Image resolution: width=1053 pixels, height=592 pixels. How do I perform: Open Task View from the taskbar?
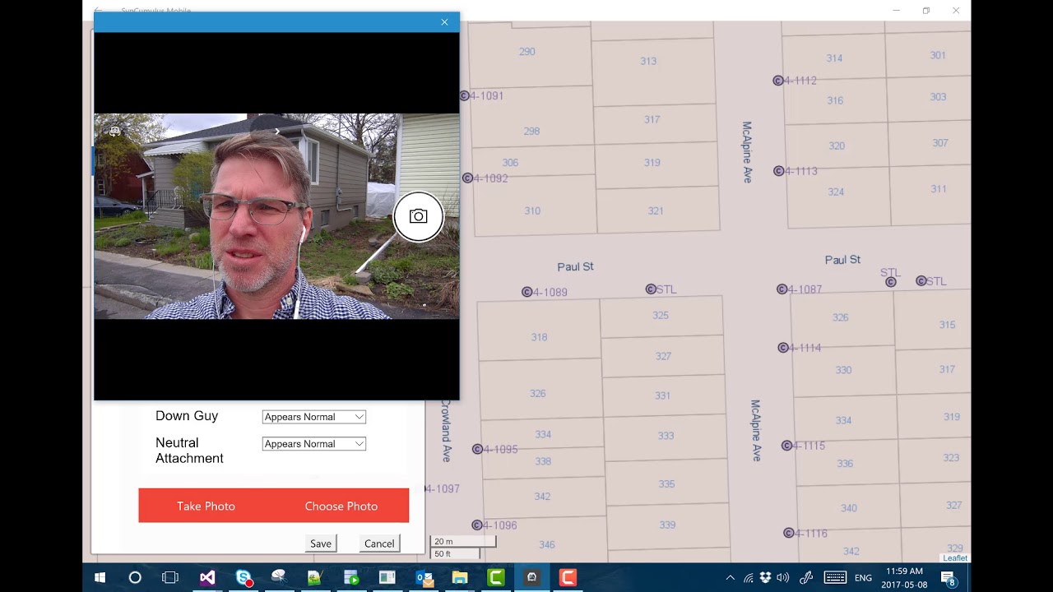(x=170, y=578)
